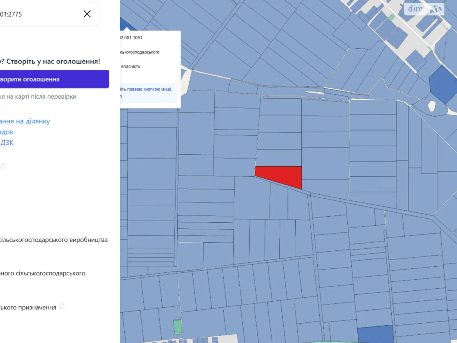457x343 pixels.
Task: Click 'власність' text in the map popup
Action: point(131,67)
